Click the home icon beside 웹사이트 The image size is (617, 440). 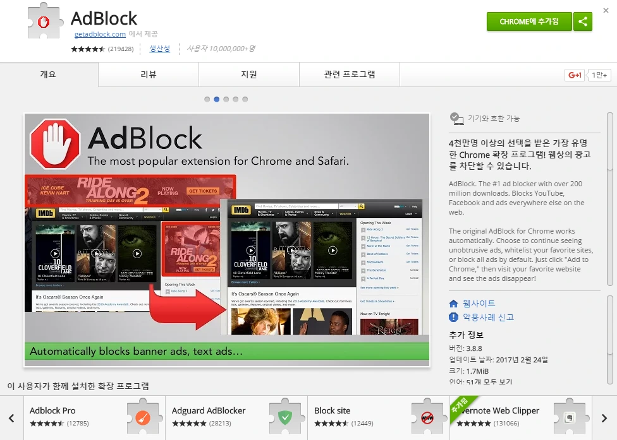point(453,303)
